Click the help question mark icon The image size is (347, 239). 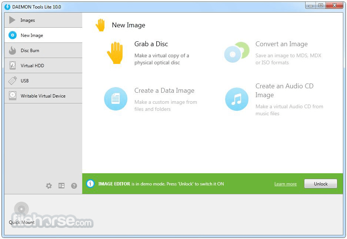point(74,186)
